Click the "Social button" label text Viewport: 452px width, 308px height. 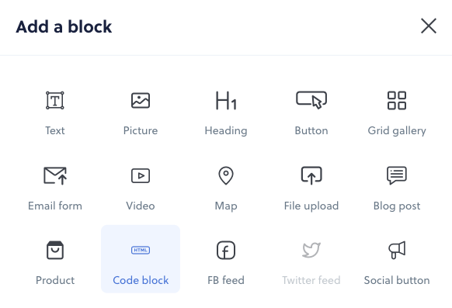tap(397, 280)
